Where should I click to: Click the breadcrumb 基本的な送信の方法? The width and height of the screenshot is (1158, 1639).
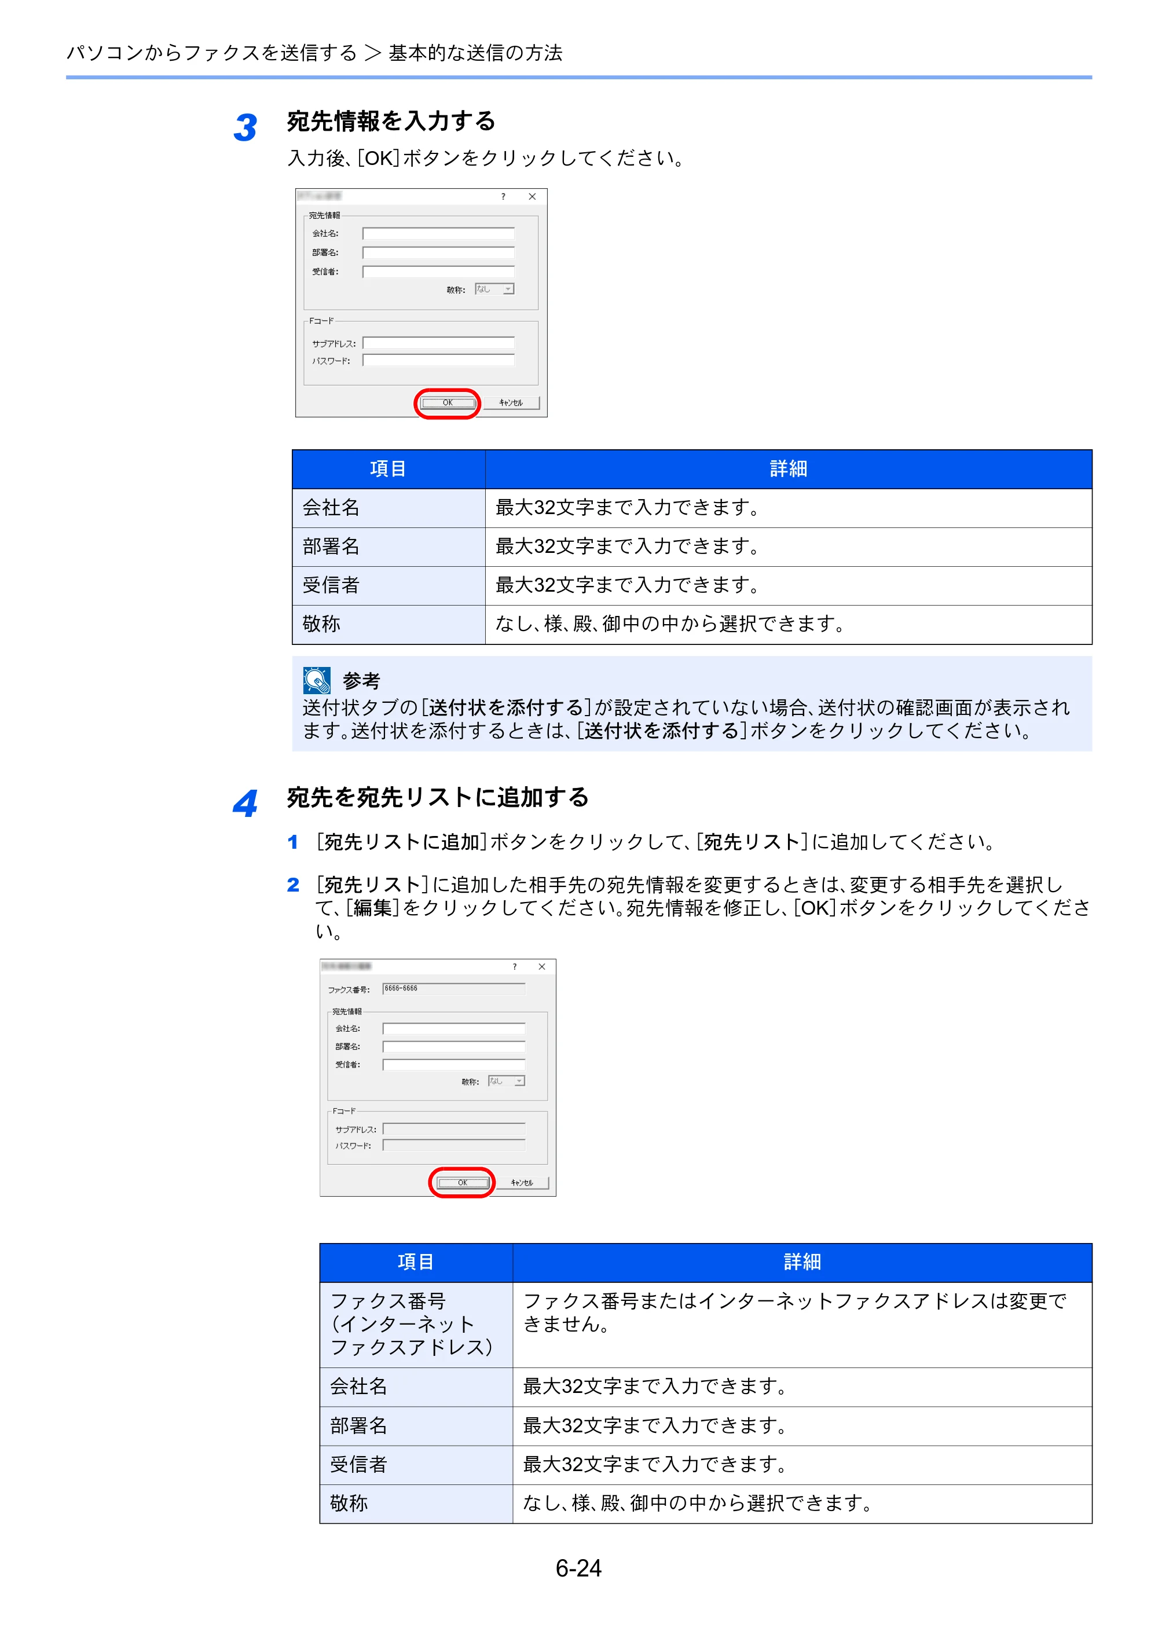point(475,53)
